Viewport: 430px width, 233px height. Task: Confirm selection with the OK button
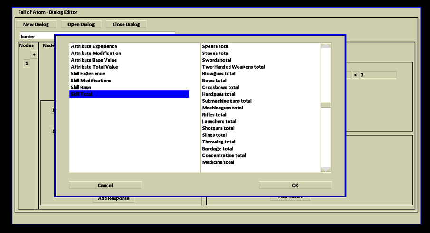295,186
